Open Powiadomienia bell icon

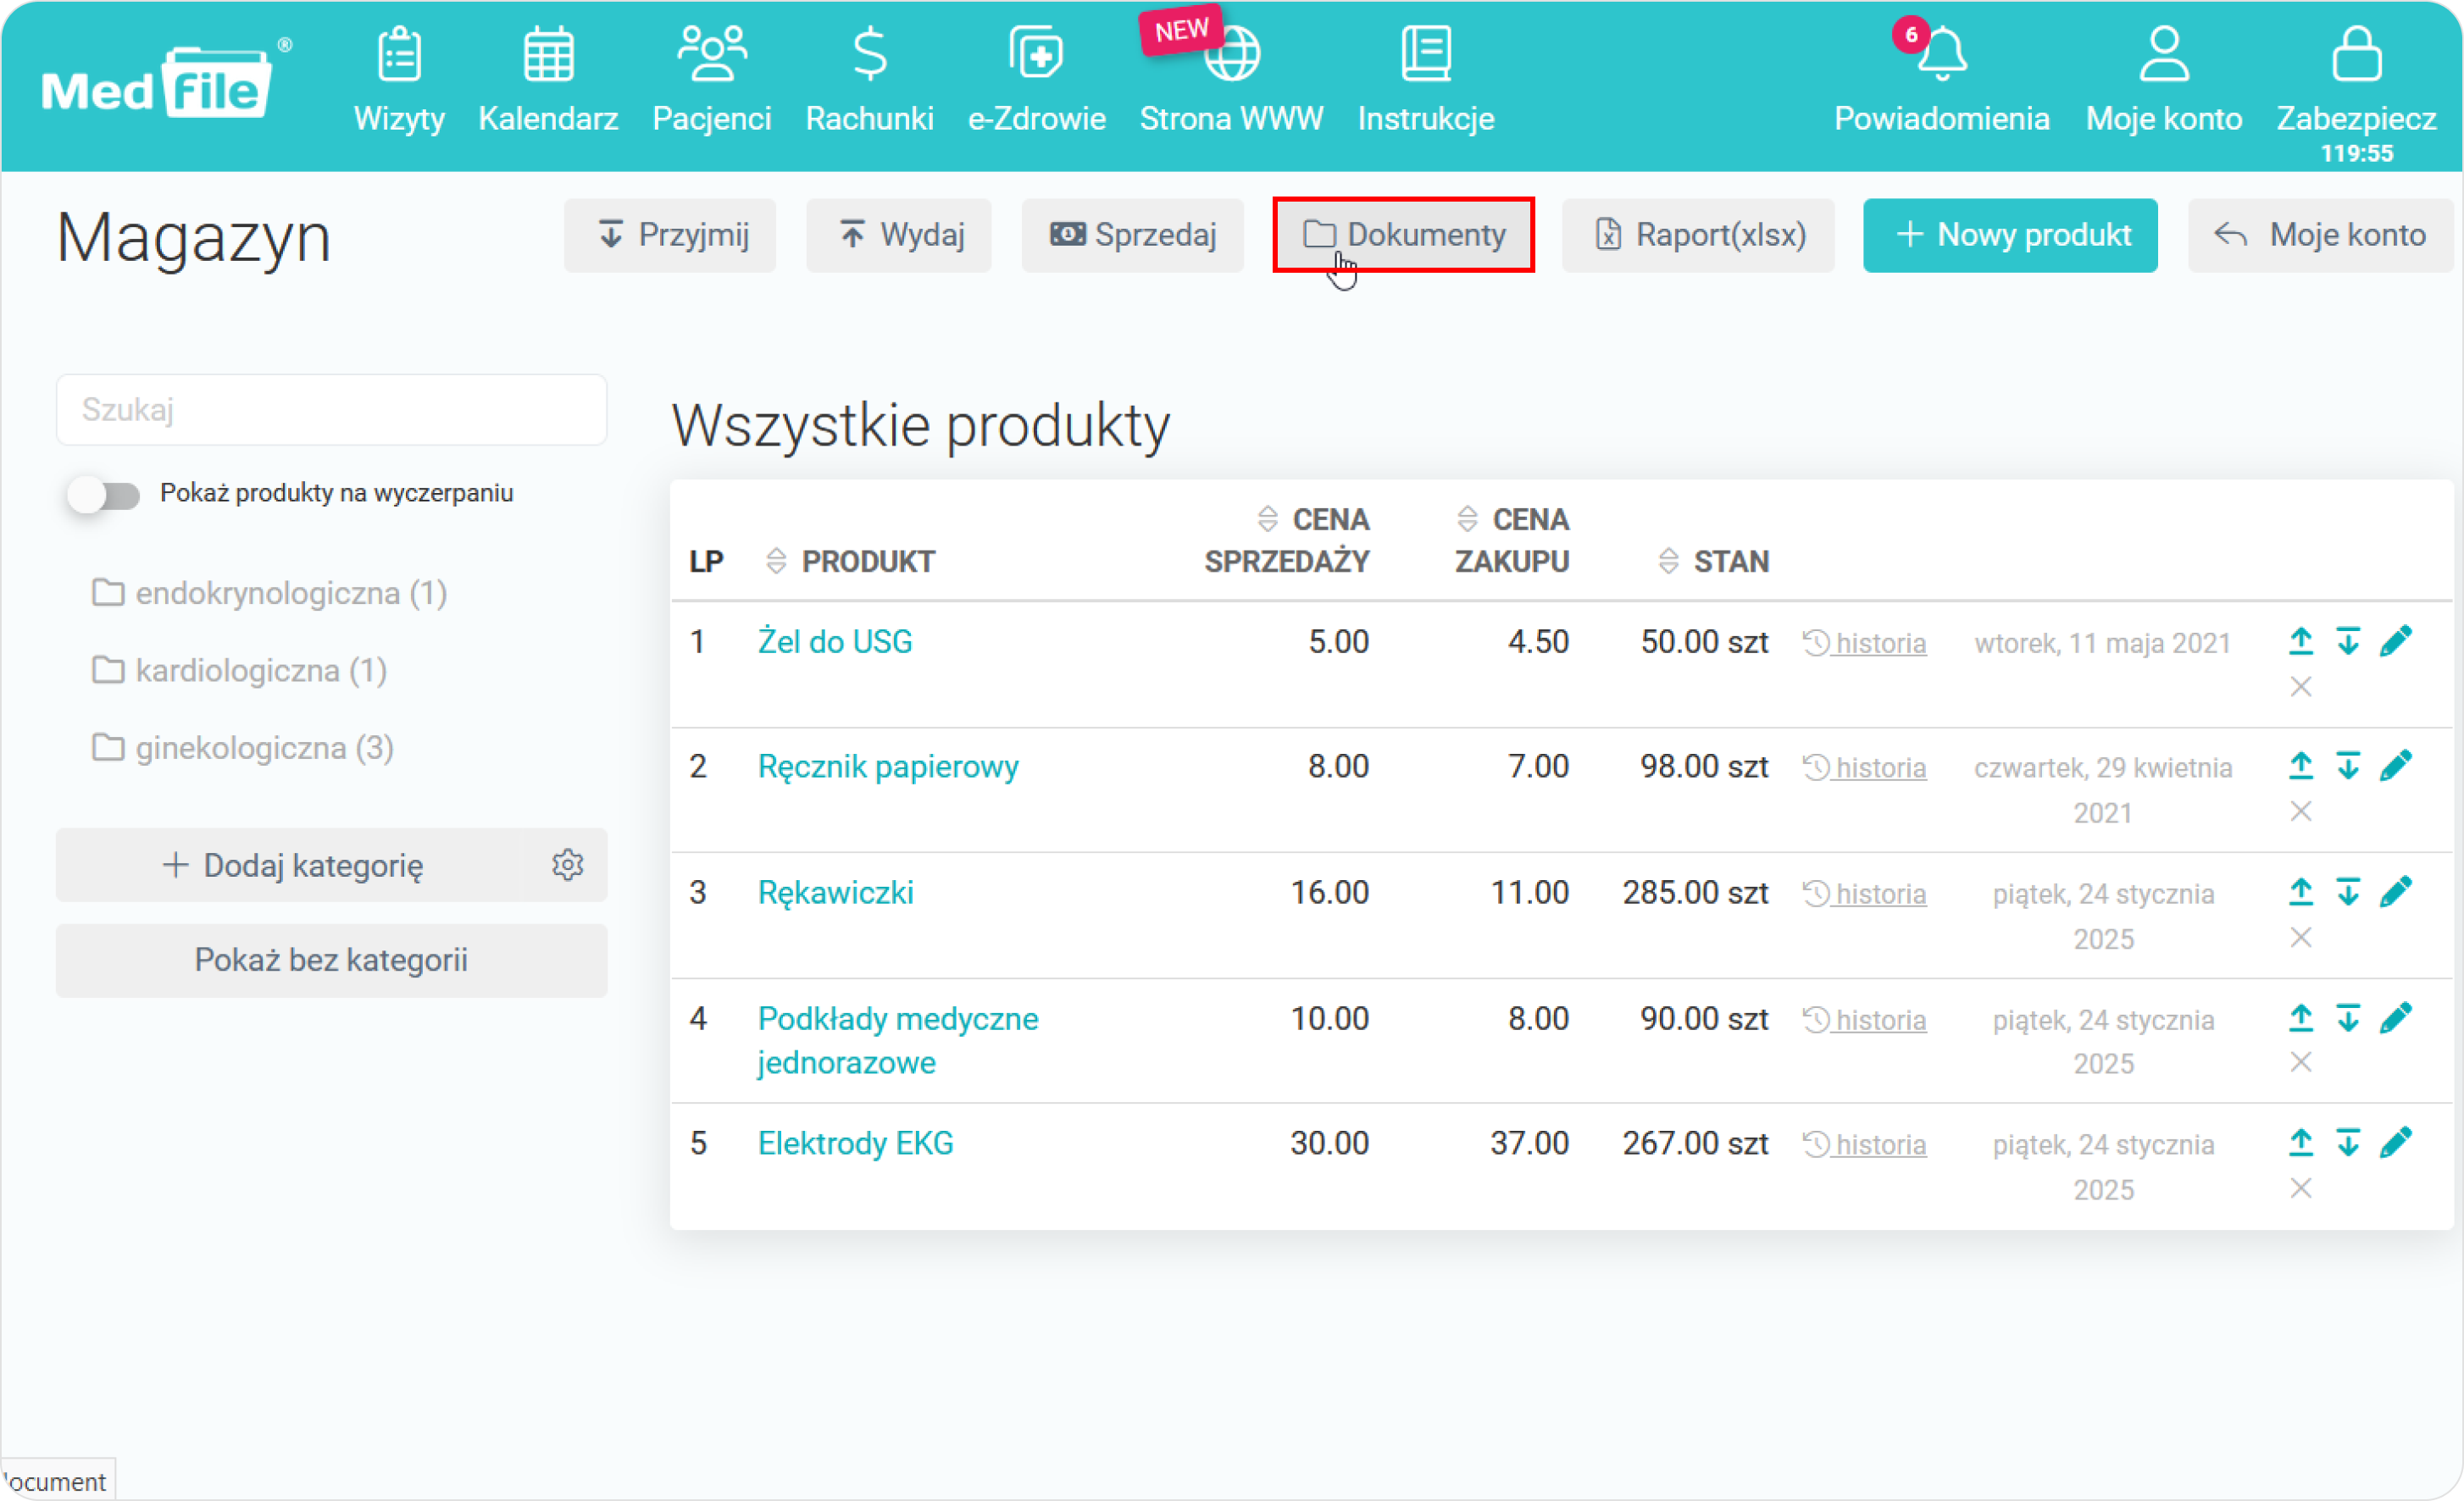(1941, 55)
